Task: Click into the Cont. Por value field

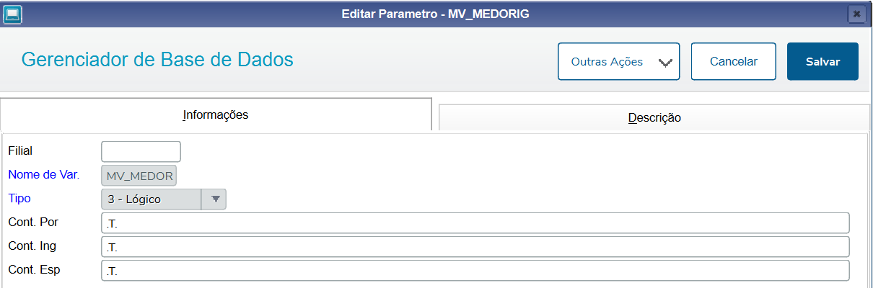Action: 475,222
